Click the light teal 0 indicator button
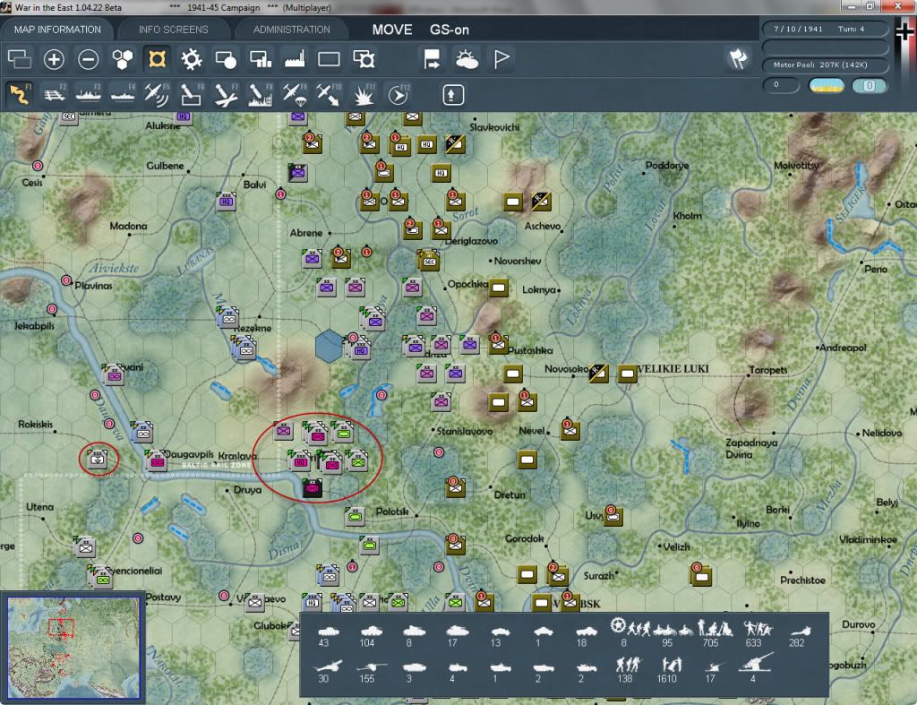 (x=869, y=85)
